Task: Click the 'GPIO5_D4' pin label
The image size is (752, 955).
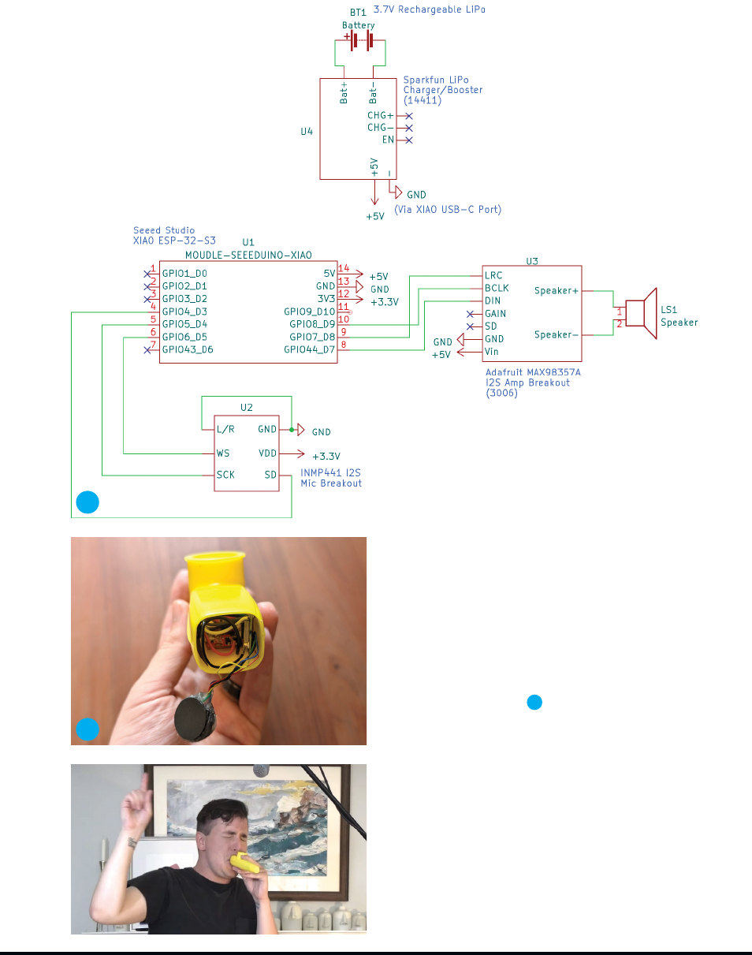Action: coord(184,324)
